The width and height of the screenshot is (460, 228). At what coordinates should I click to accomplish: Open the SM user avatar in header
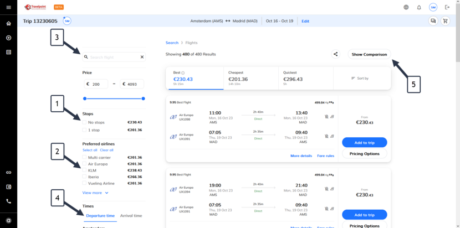tap(433, 7)
